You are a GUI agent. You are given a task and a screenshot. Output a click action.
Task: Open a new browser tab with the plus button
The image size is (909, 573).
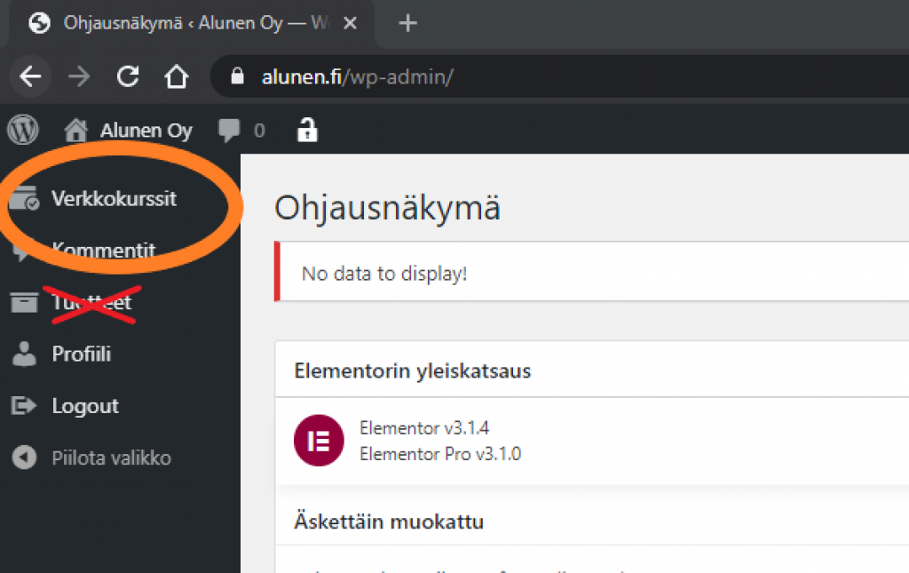click(x=407, y=23)
